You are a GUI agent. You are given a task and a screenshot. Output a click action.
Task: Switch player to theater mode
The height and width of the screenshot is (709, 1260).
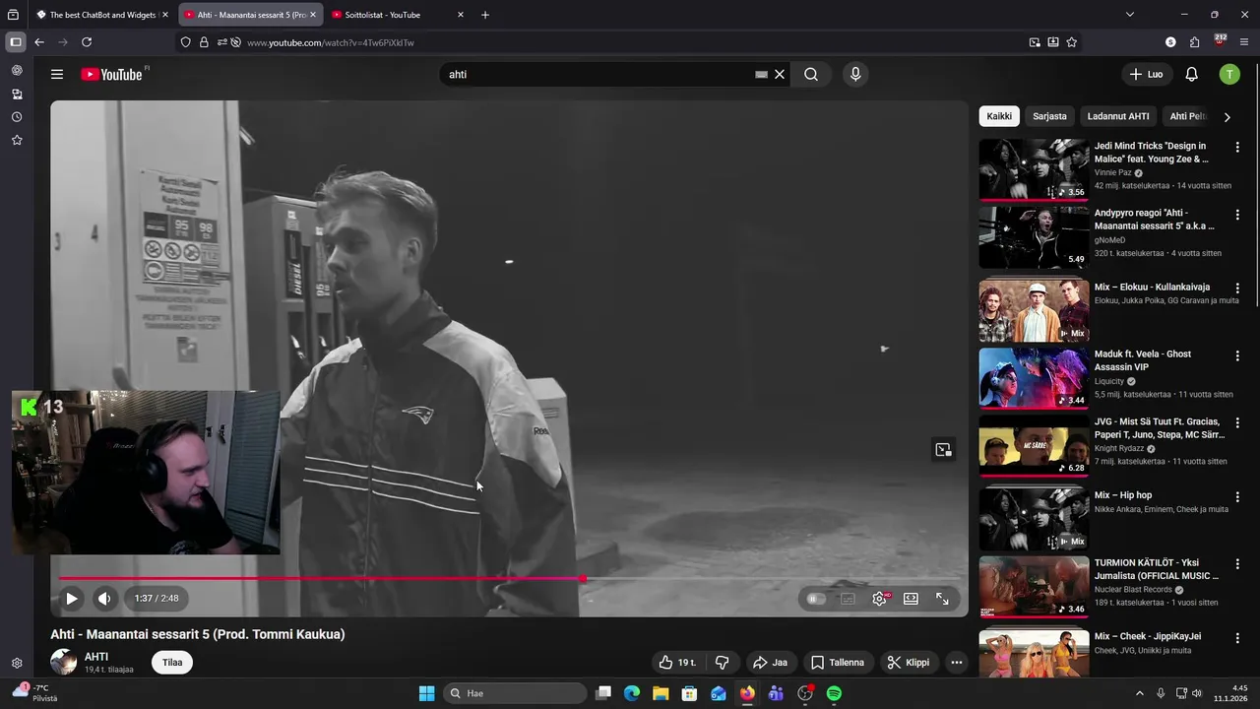click(x=911, y=599)
